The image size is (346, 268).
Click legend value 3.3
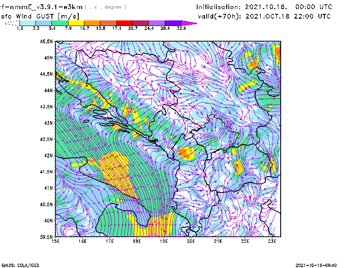[36, 28]
